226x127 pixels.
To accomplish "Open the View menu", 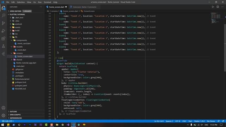I will 29,2.
